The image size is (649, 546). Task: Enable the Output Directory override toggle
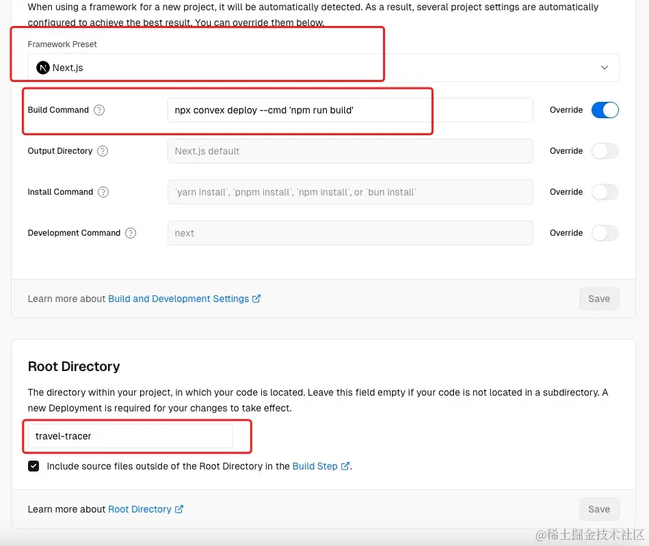coord(605,151)
